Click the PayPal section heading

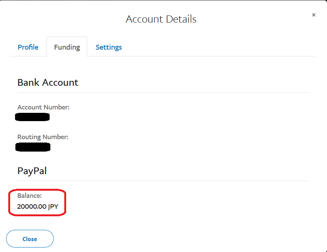32,171
